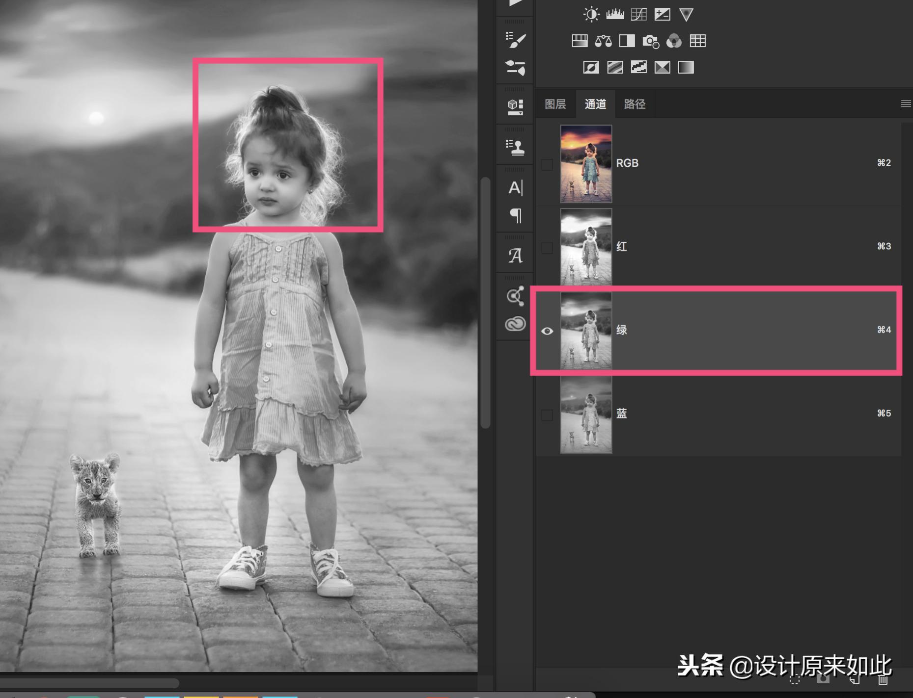Click the 绿 channel name

click(x=622, y=330)
